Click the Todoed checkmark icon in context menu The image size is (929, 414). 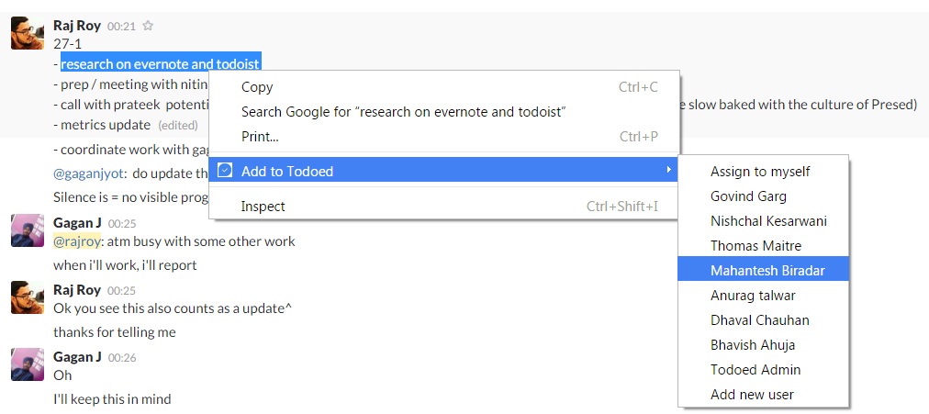225,171
